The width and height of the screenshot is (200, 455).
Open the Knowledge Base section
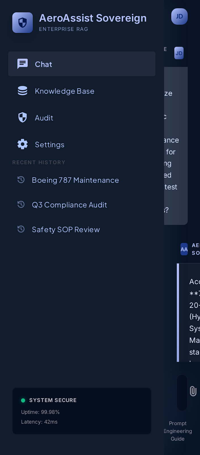(x=82, y=91)
